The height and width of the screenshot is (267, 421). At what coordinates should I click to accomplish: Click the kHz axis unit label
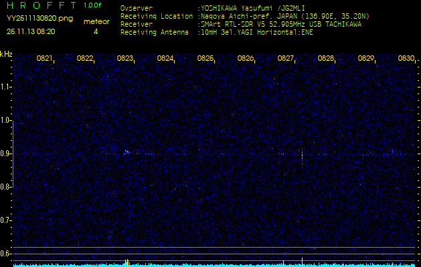click(x=6, y=54)
